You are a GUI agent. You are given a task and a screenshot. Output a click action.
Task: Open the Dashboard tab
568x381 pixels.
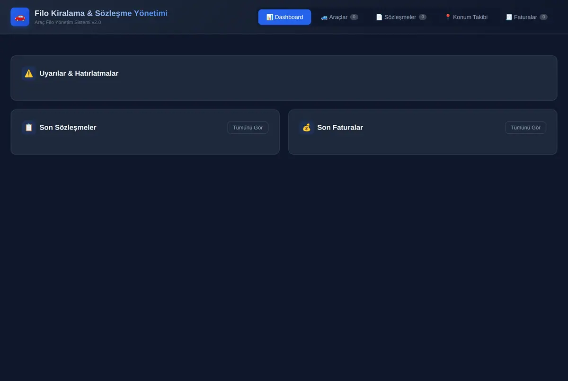pyautogui.click(x=284, y=17)
